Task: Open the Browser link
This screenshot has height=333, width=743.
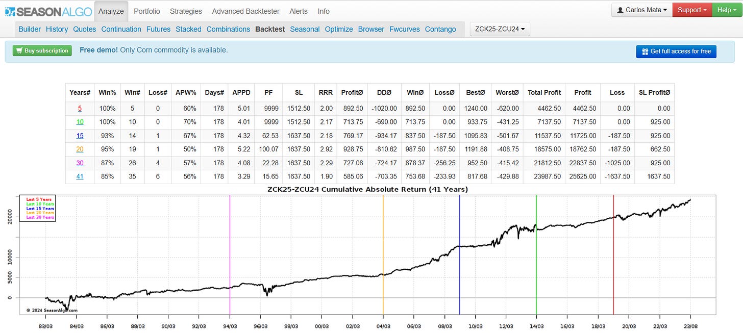Action: point(371,29)
